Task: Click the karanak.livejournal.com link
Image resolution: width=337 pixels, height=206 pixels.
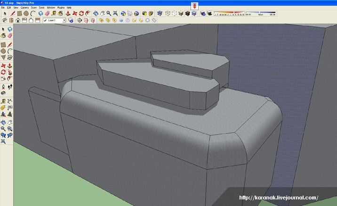Action: (279, 198)
